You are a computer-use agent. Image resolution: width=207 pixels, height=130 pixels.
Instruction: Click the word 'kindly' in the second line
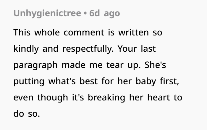pos(26,49)
